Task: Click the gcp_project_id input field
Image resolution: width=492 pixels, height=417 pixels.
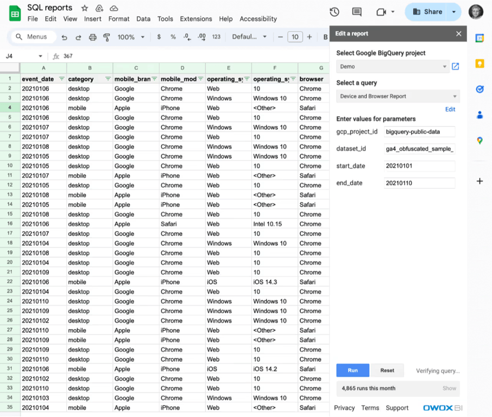Action: 420,132
